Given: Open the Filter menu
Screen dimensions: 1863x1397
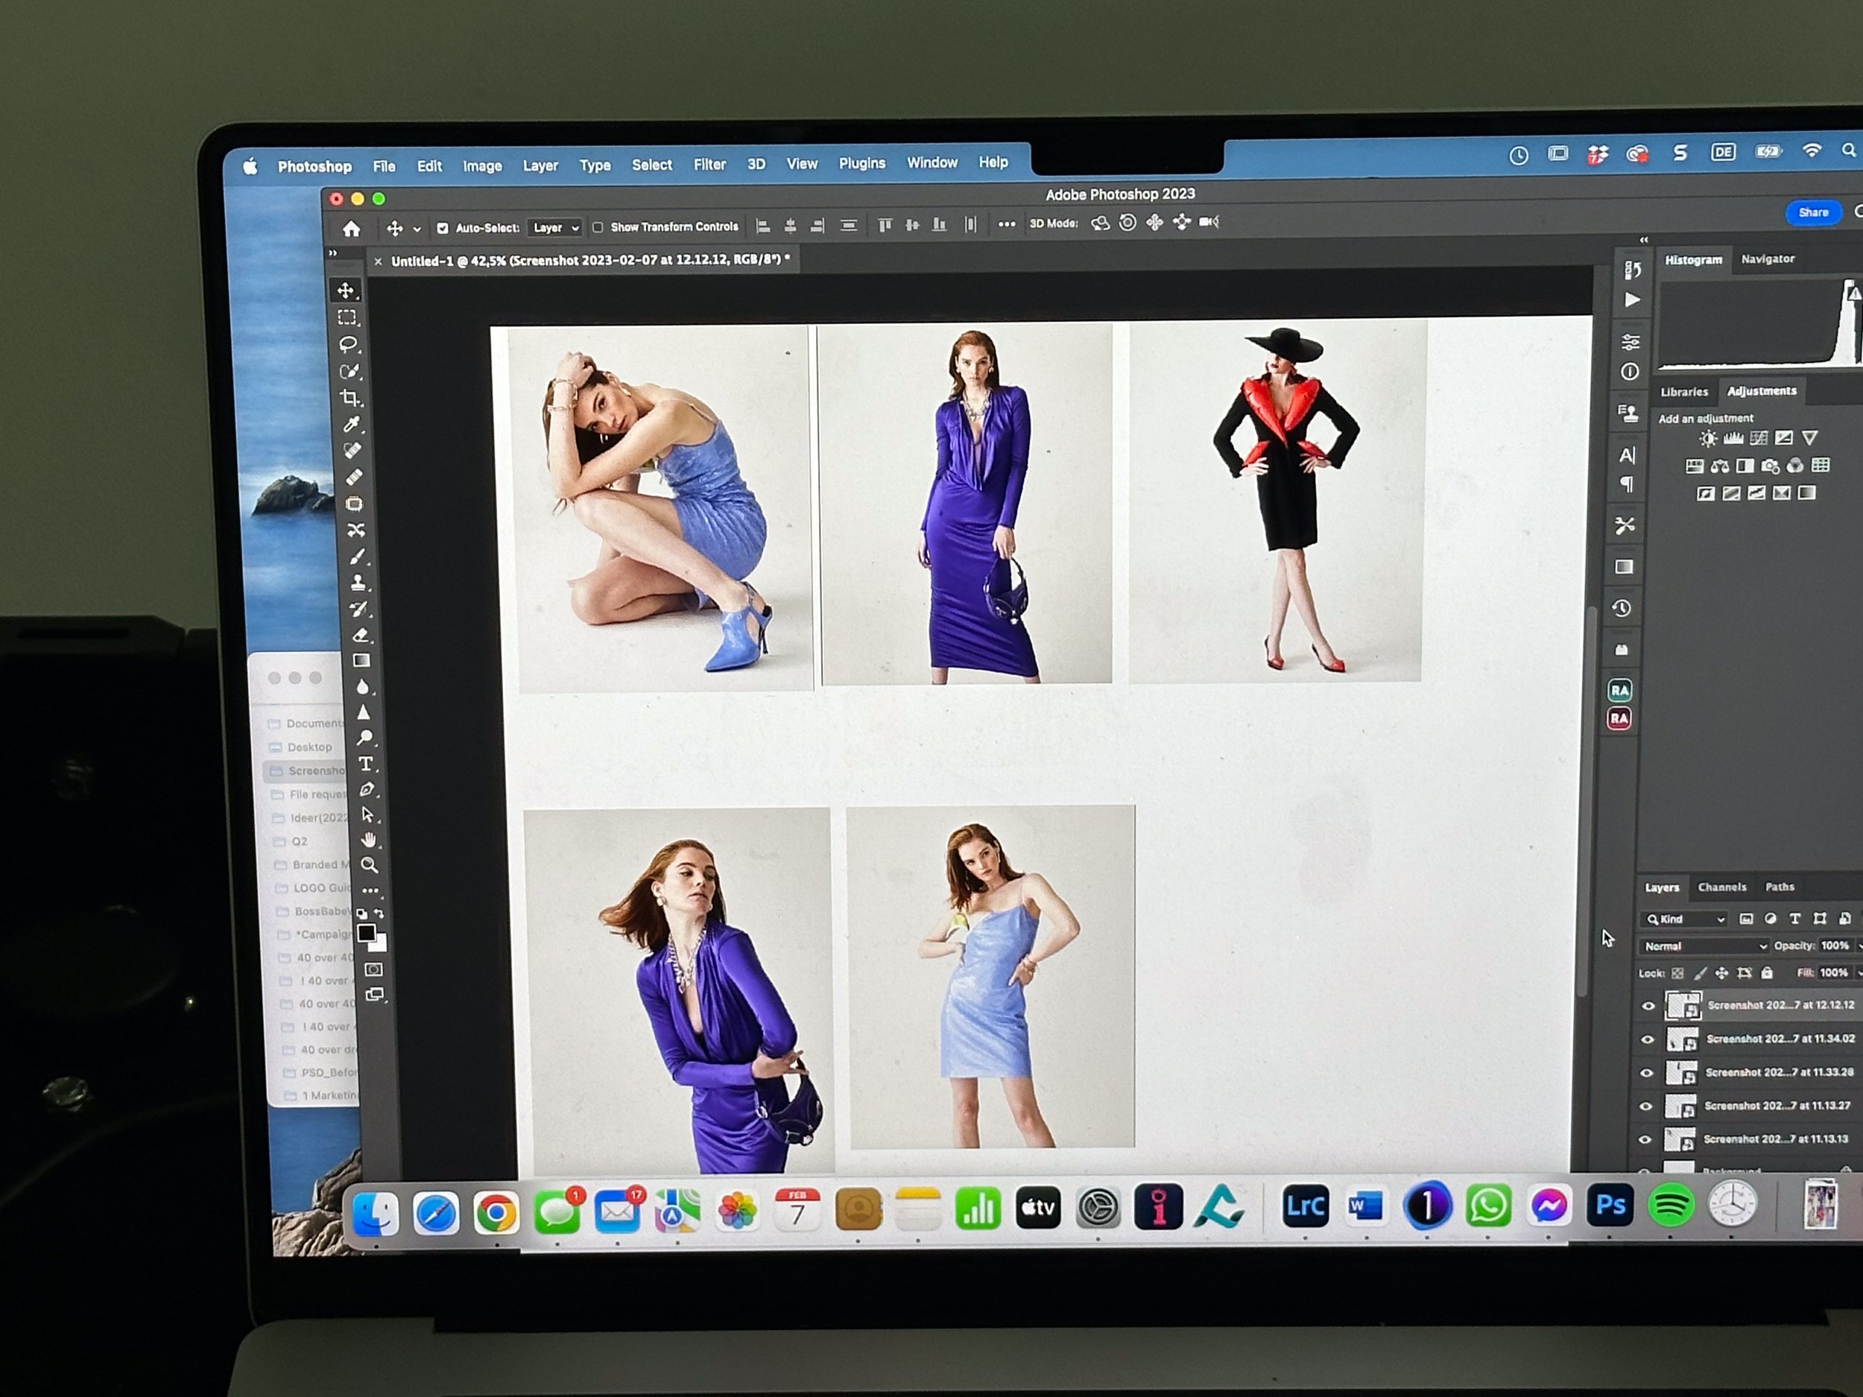Looking at the screenshot, I should [x=709, y=164].
